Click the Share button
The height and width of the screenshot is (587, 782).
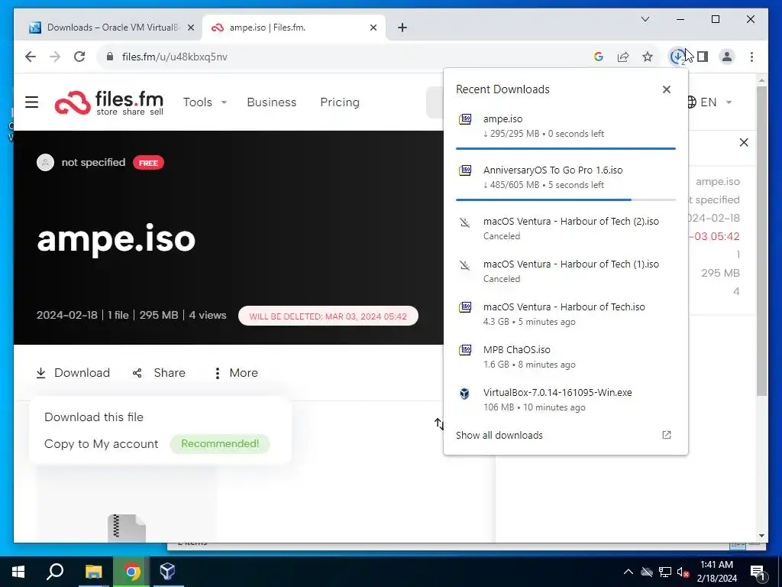[159, 373]
